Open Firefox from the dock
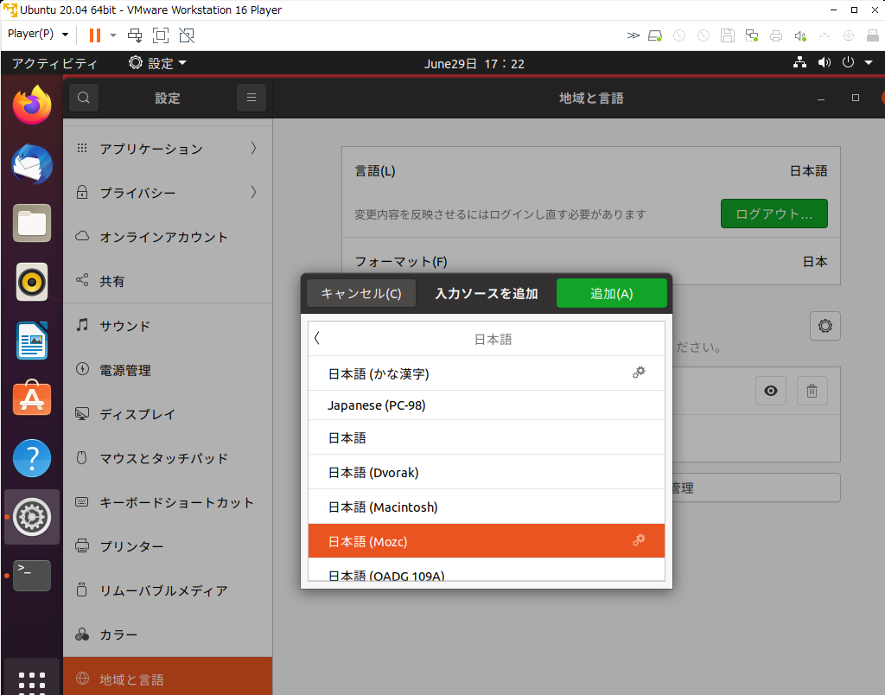885x695 pixels. 32,105
